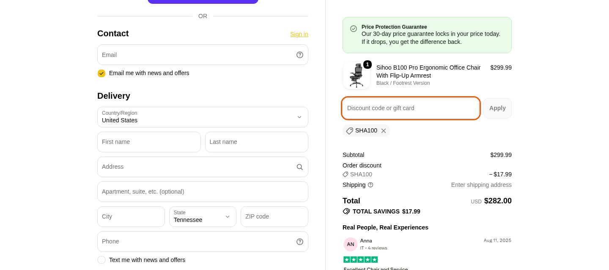609x270 pixels.
Task: Click the Last name field
Action: (x=257, y=142)
